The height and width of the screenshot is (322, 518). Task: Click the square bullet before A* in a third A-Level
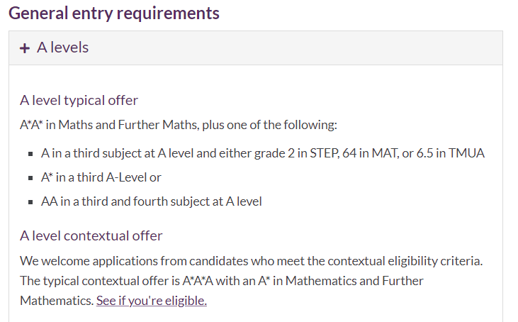30,178
